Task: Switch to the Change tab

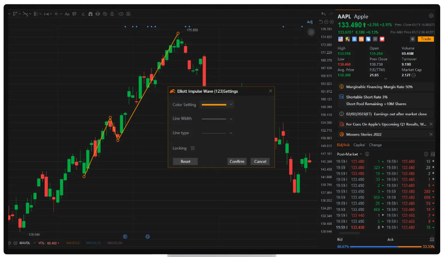Action: (x=375, y=145)
